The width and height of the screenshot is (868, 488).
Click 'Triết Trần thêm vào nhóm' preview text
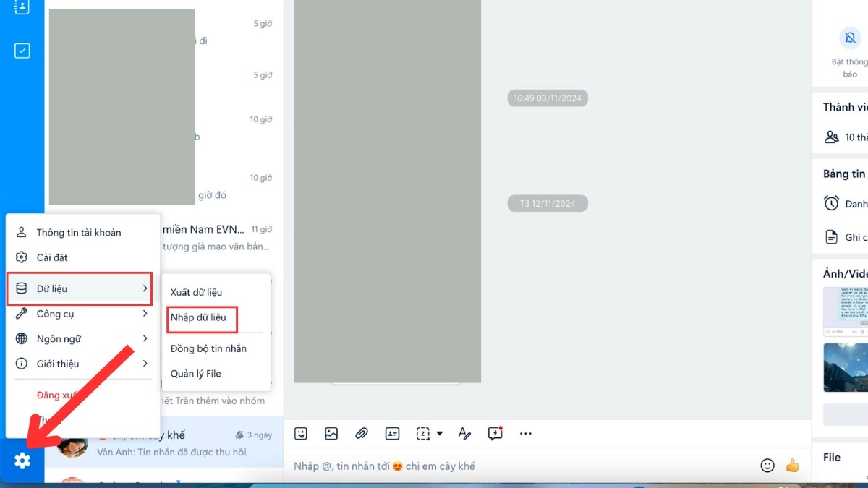(x=213, y=401)
